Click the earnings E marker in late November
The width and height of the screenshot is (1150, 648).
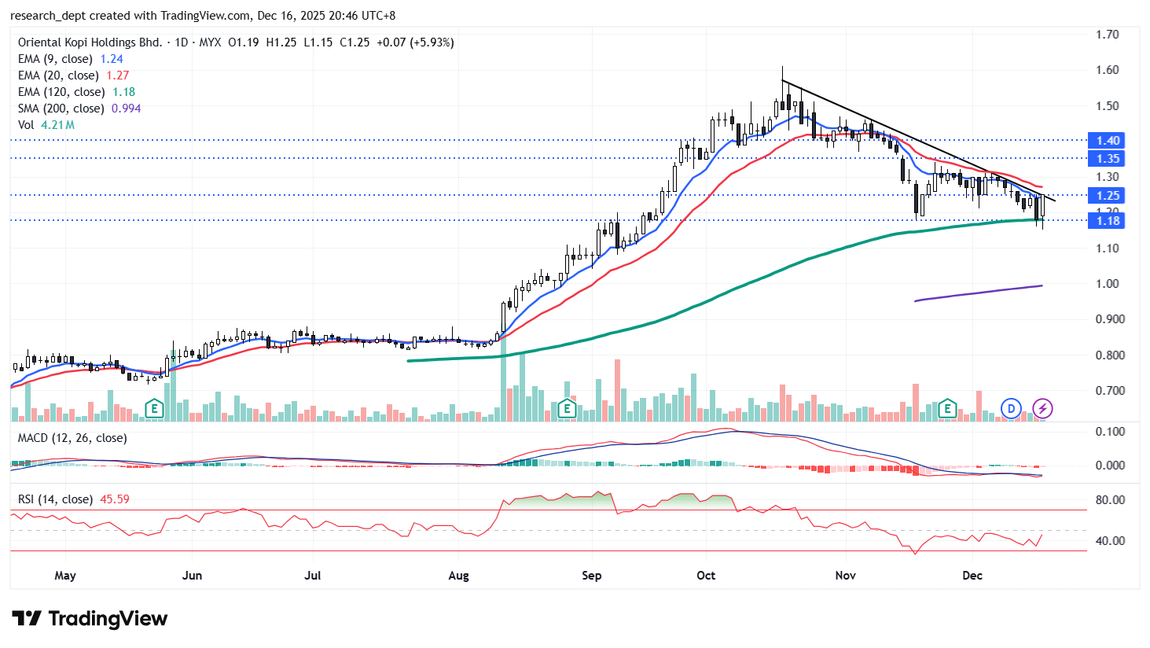coord(947,408)
